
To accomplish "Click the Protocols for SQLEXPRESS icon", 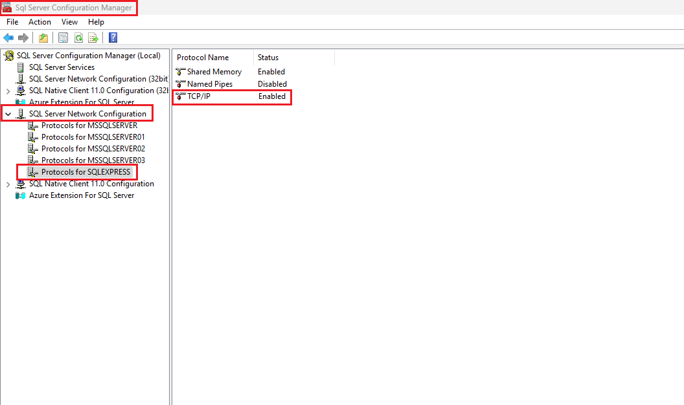I will coord(33,172).
